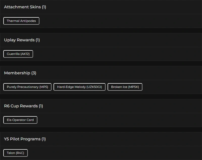Click the (1) count beside Uplay Rewards

coord(38,40)
